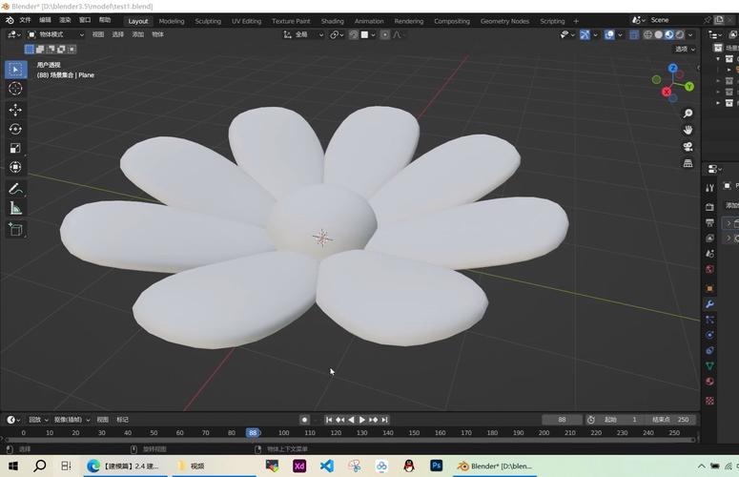739x477 pixels.
Task: Switch perspective/orthographic with grid icon
Action: pyautogui.click(x=688, y=163)
